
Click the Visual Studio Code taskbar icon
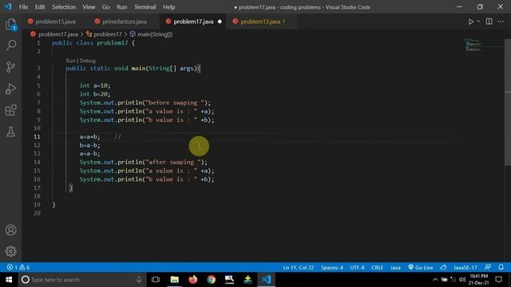pyautogui.click(x=266, y=280)
